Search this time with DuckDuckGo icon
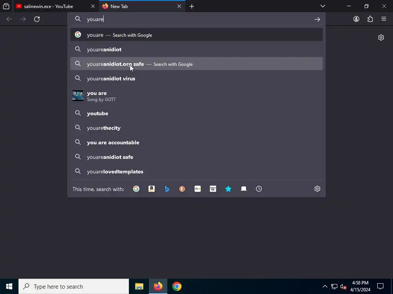Viewport: 393px width, 294px height. coord(182,189)
